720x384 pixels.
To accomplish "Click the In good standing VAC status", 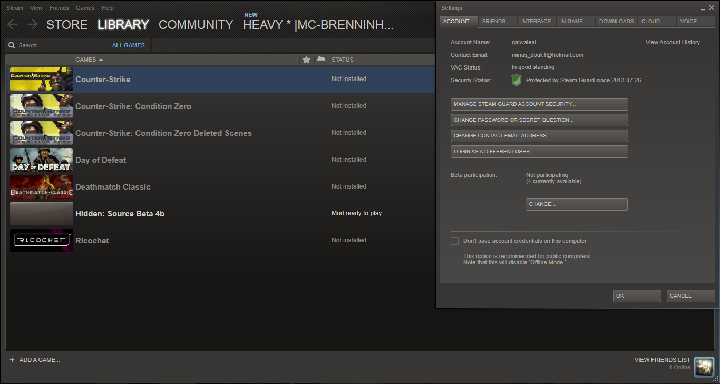I will pyautogui.click(x=533, y=67).
